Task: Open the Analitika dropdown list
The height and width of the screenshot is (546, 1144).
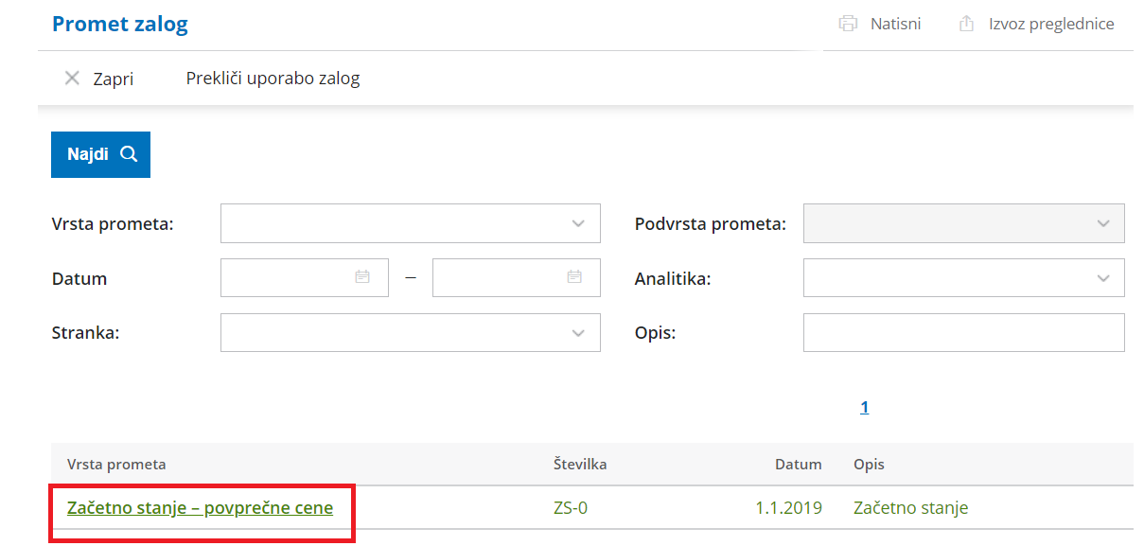Action: point(1102,278)
